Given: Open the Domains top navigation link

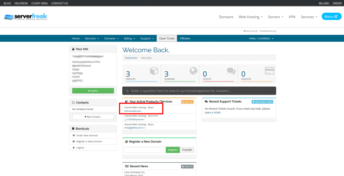Looking at the screenshot, I should point(226,17).
